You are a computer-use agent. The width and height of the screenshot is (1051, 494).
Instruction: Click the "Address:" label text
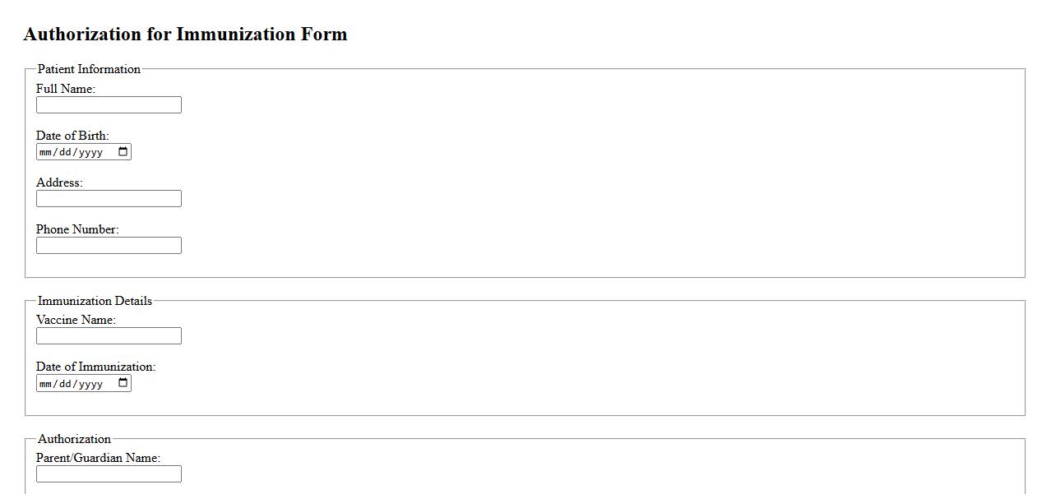[59, 182]
